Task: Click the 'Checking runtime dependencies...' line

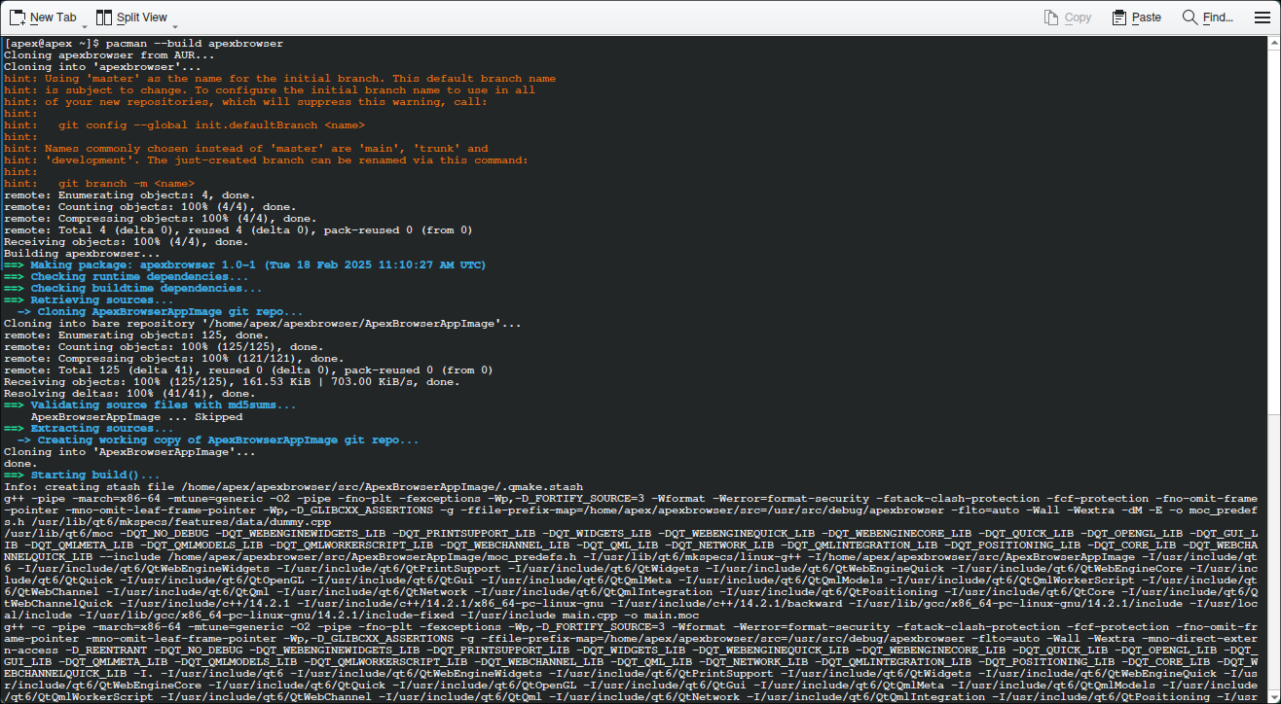Action: coord(127,277)
